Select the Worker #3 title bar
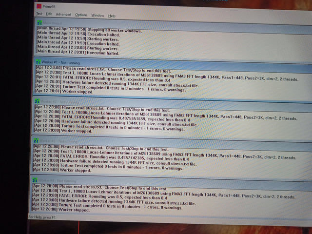 [x=171, y=141]
